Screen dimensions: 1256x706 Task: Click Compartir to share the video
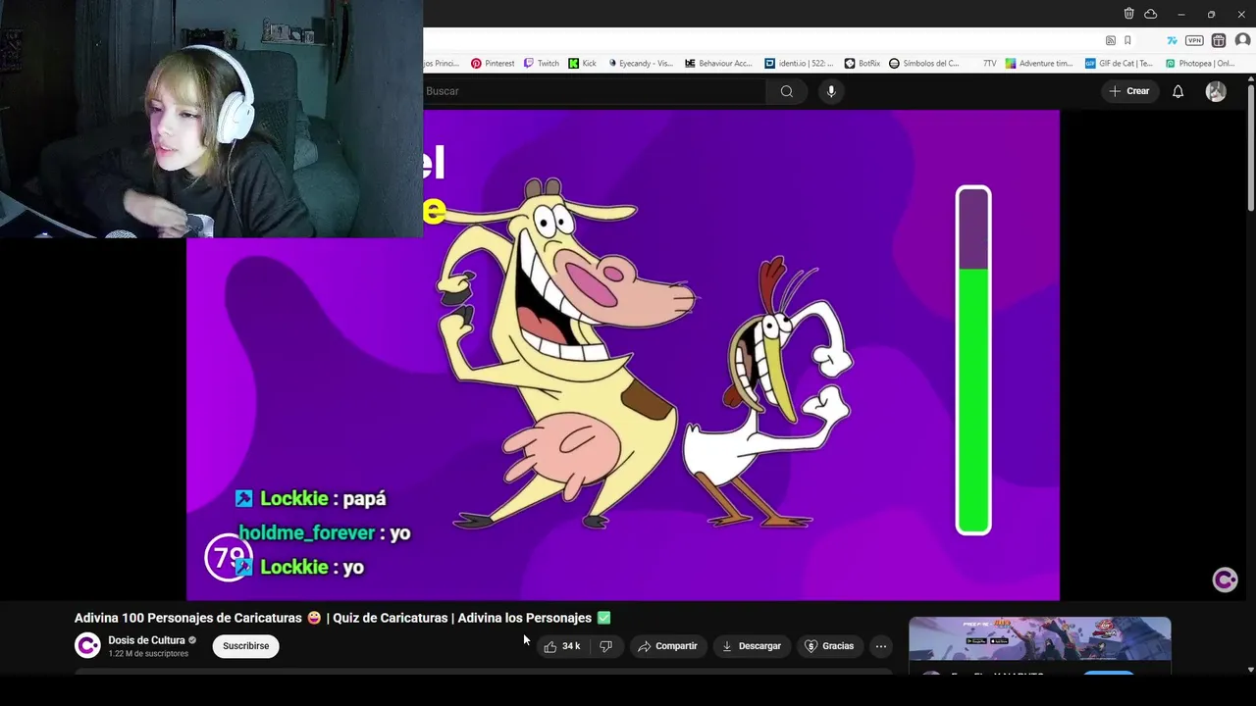point(667,646)
